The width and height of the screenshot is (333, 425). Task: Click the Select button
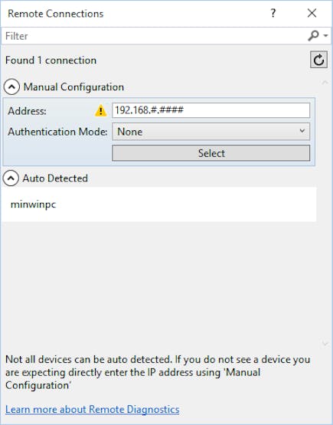coord(211,153)
